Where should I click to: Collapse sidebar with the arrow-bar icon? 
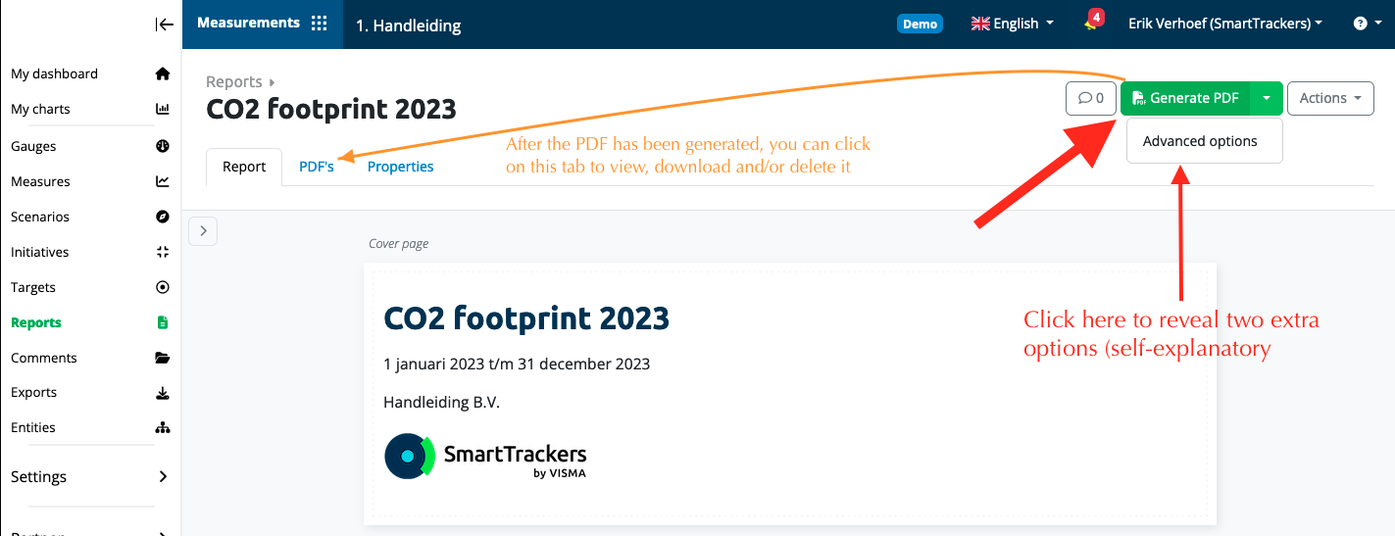(164, 24)
